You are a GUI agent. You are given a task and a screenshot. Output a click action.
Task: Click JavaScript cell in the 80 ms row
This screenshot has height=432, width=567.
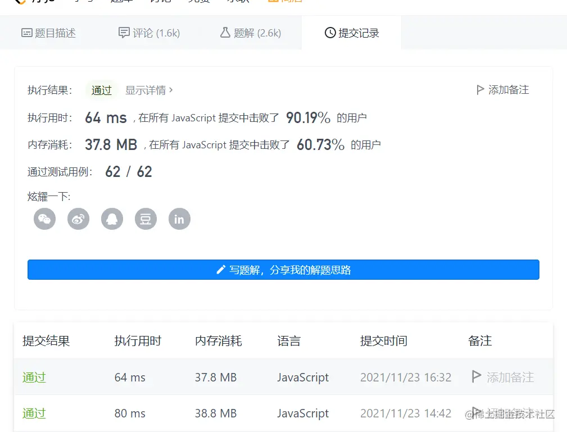coord(303,413)
